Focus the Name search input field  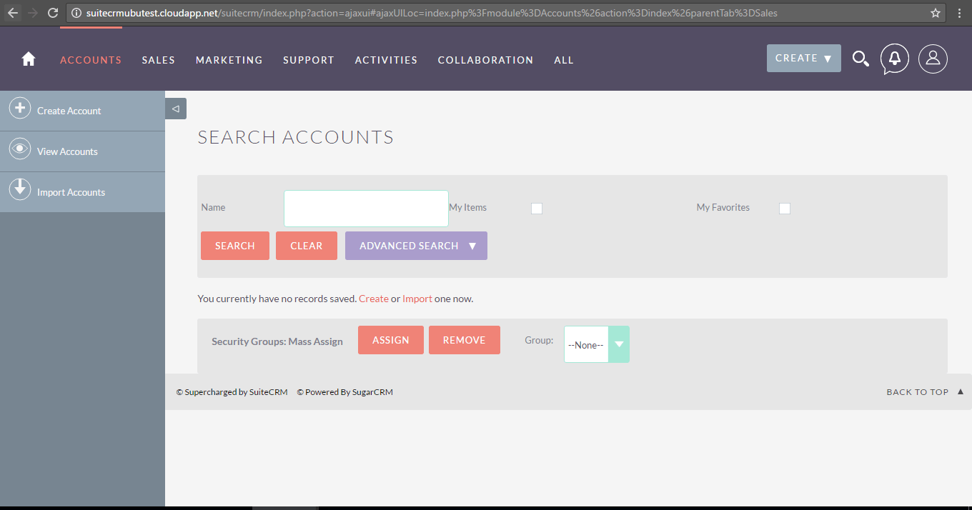(366, 209)
